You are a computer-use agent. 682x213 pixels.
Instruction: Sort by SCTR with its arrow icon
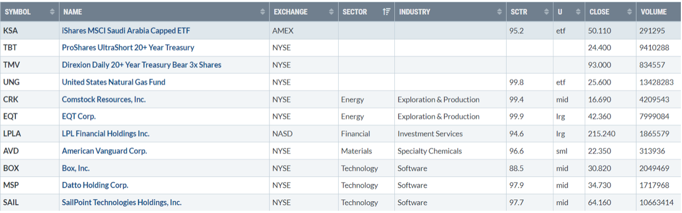[545, 12]
